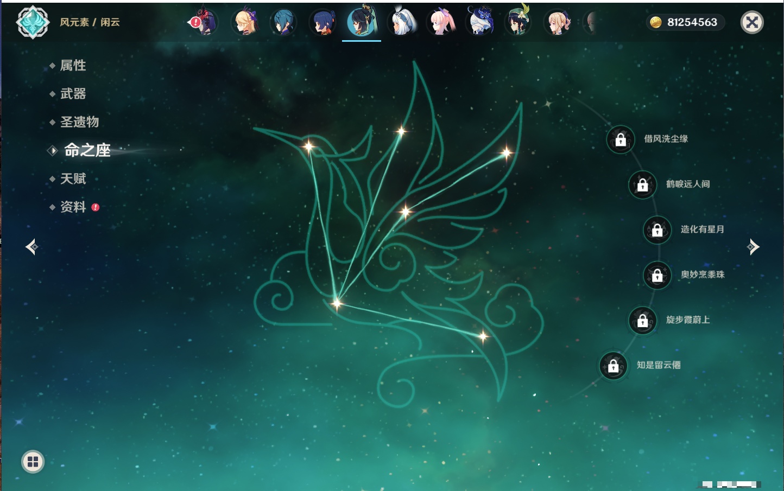784x491 pixels.
Task: Click the red alert badge on first portrait
Action: point(194,22)
